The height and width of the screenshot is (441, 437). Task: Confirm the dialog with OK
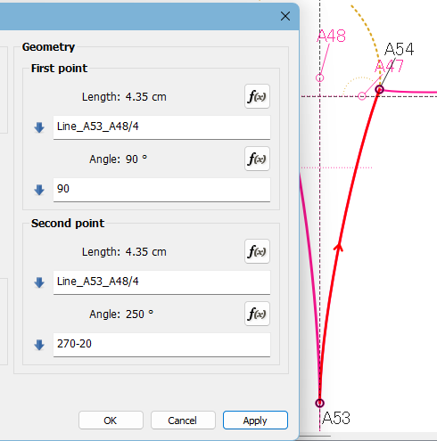tap(111, 421)
